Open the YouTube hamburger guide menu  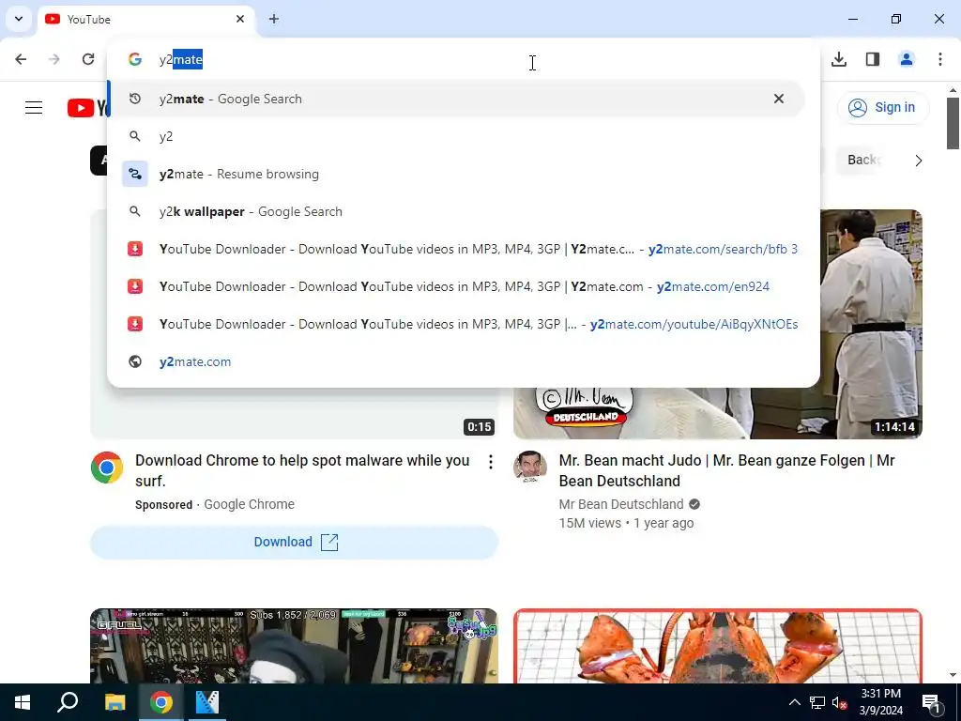[x=34, y=108]
